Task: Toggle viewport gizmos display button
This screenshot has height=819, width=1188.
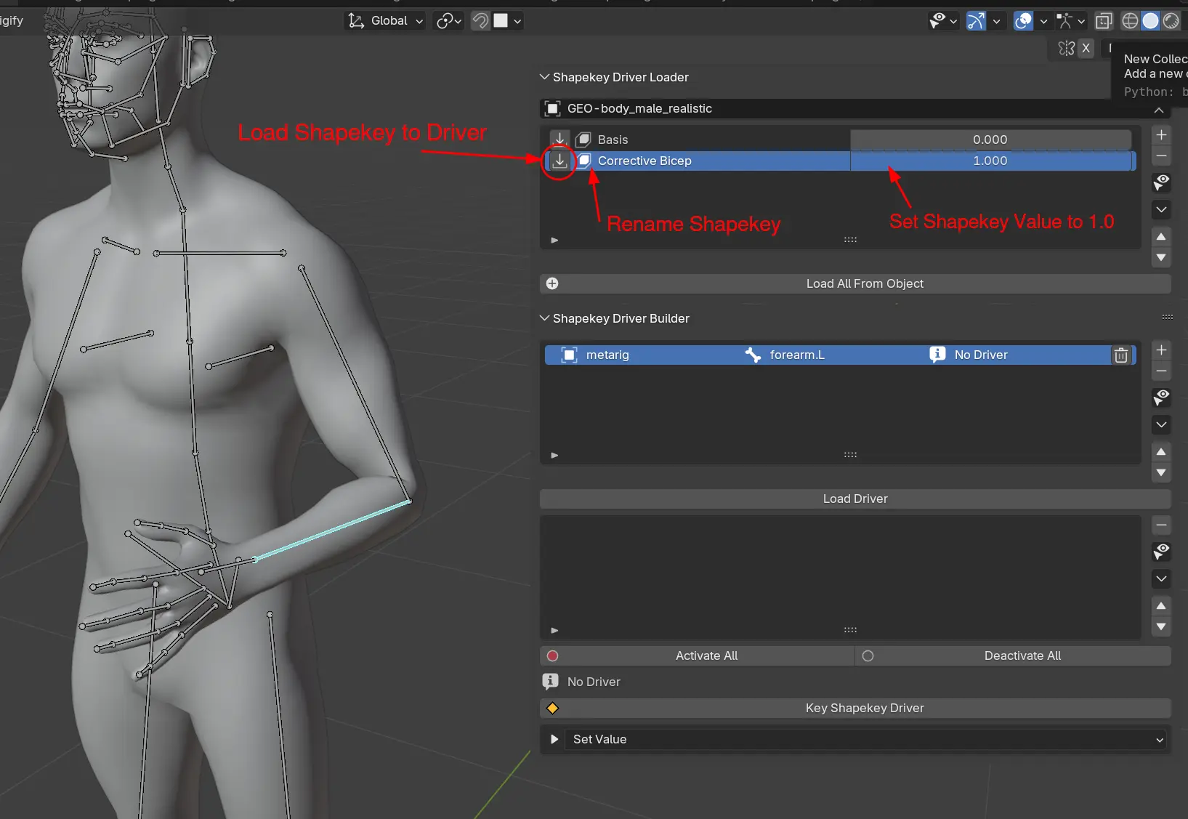Action: coord(976,21)
